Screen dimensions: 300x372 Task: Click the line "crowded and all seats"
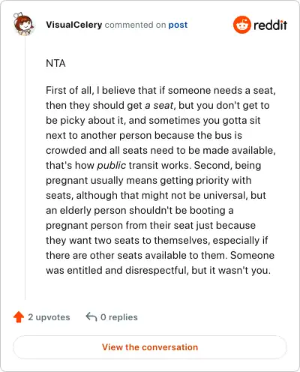click(160, 151)
